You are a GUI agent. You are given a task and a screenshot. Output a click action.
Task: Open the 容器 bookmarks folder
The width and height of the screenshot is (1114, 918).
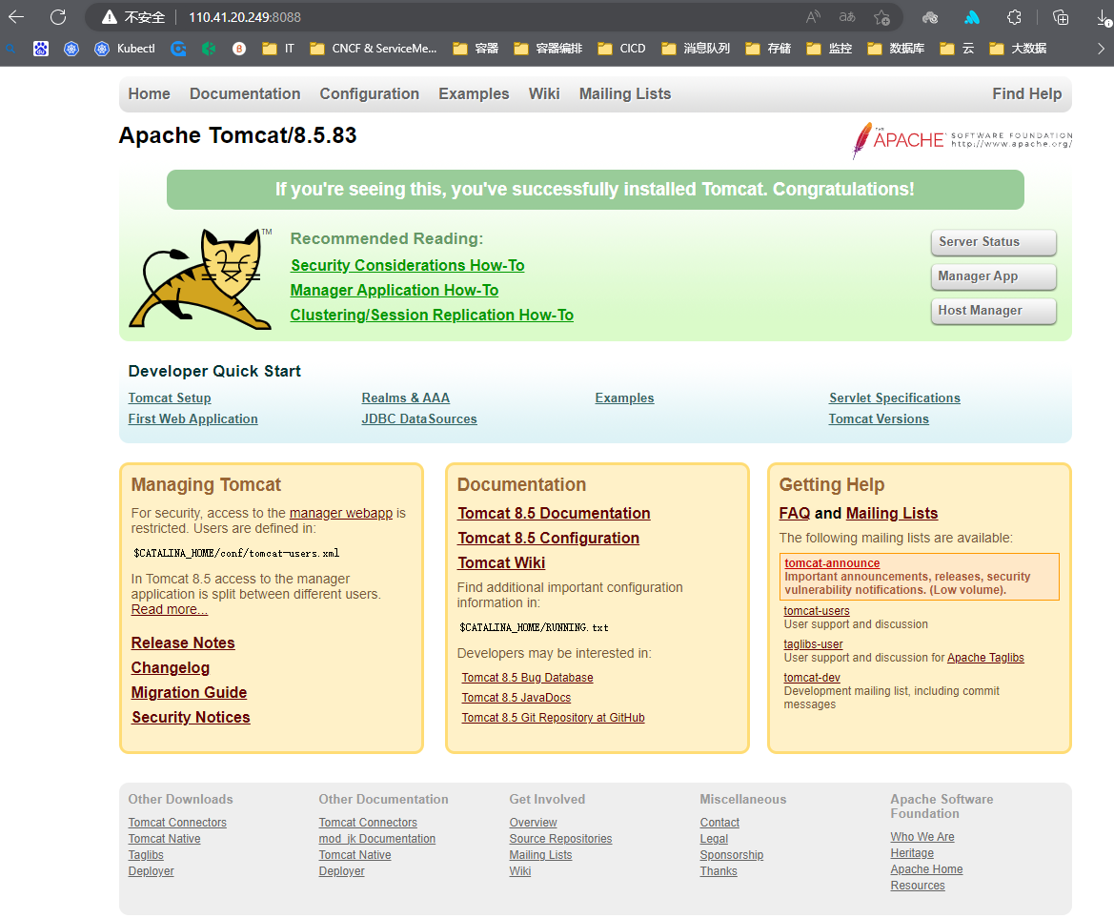click(x=476, y=49)
